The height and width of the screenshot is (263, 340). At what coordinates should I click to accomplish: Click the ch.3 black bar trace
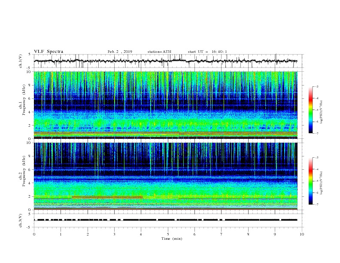(166, 220)
